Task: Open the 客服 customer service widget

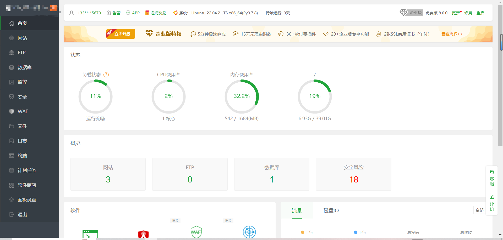Action: 492,178
